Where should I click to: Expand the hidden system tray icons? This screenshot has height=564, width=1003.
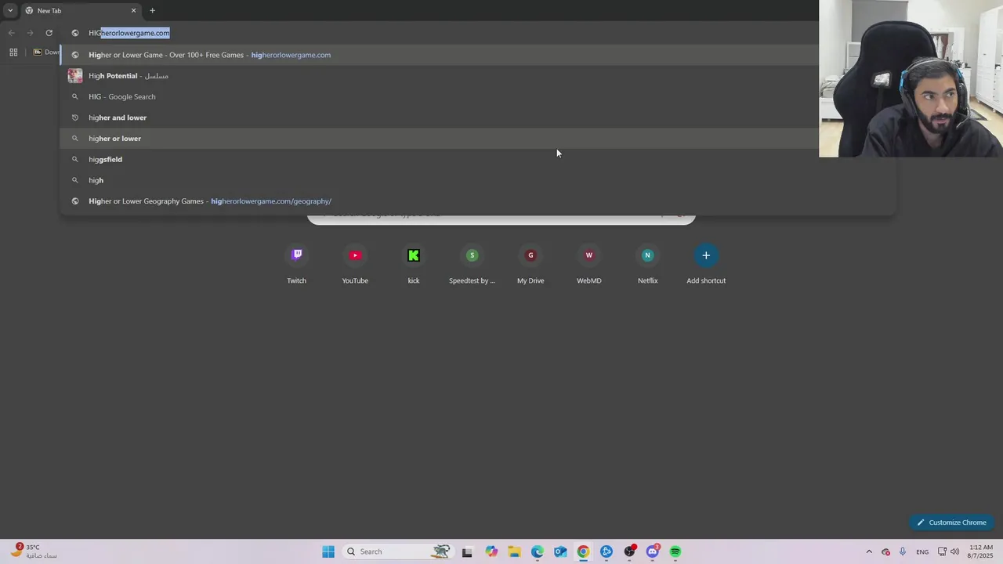pos(869,551)
